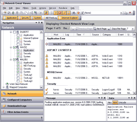Switch to the Unicode data tab
Viewport: 137px width, 122px height.
coord(122,102)
